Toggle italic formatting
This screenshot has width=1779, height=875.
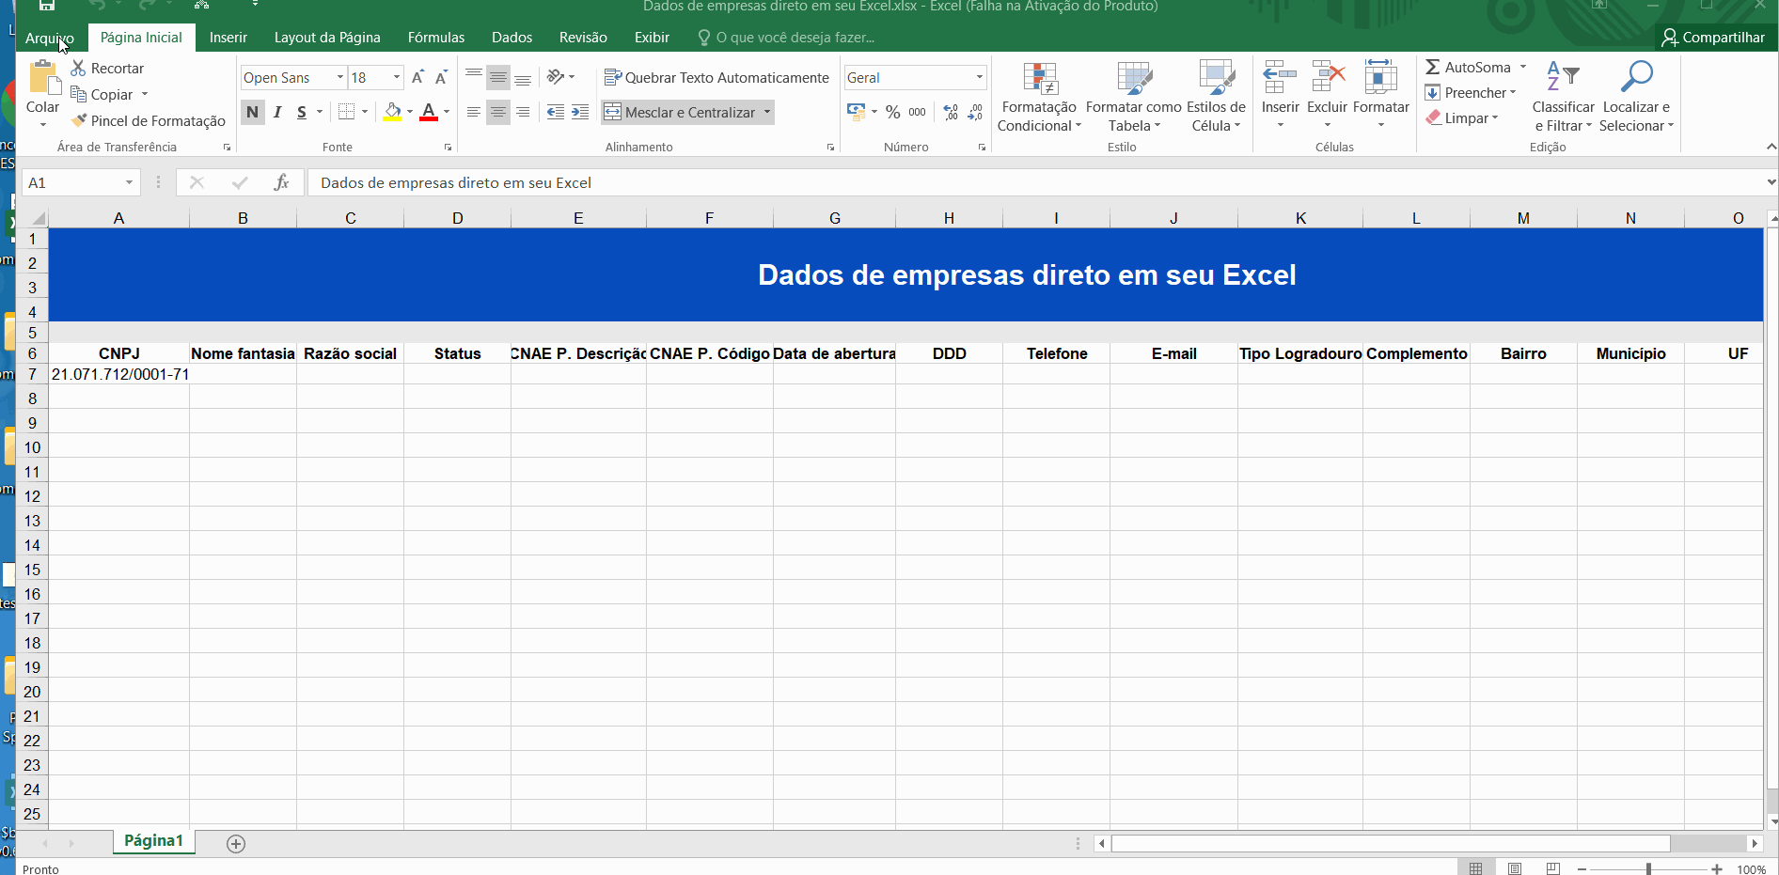click(x=277, y=112)
